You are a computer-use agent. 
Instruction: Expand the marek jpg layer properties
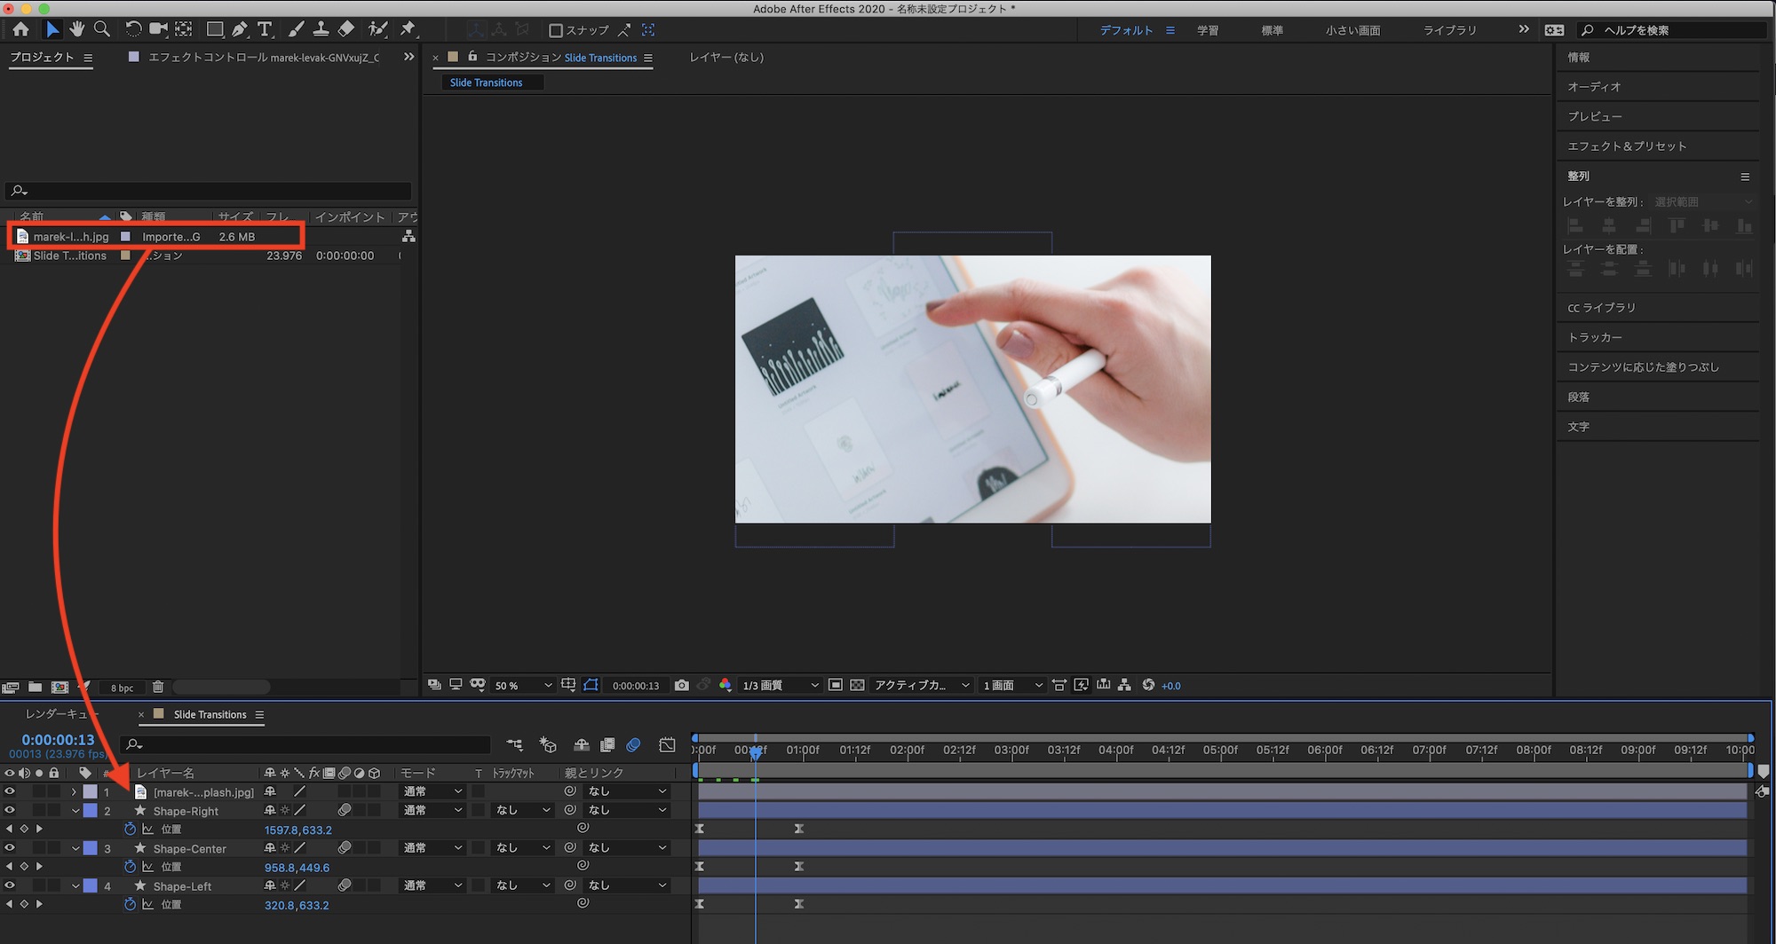pyautogui.click(x=75, y=791)
